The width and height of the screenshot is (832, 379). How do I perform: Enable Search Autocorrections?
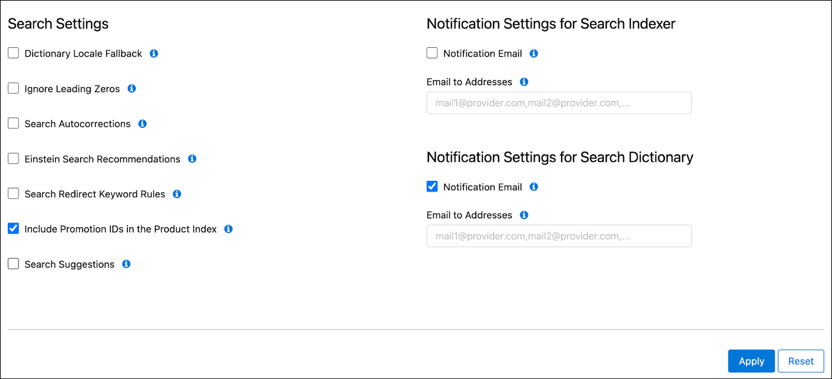(x=13, y=123)
